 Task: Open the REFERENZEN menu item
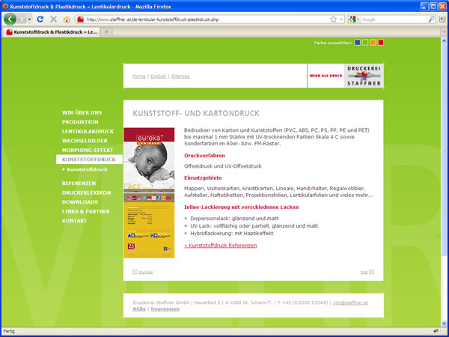[79, 183]
